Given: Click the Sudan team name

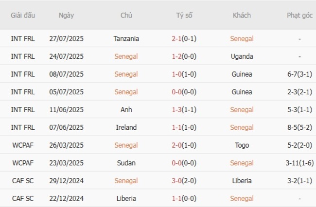Looking at the screenshot, I should coord(126,163).
